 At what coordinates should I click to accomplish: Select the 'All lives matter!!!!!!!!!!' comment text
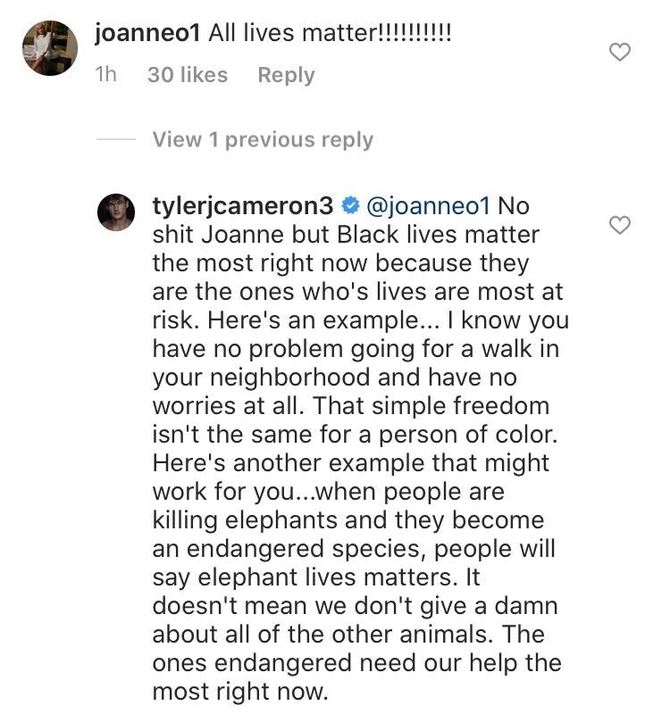pyautogui.click(x=330, y=33)
